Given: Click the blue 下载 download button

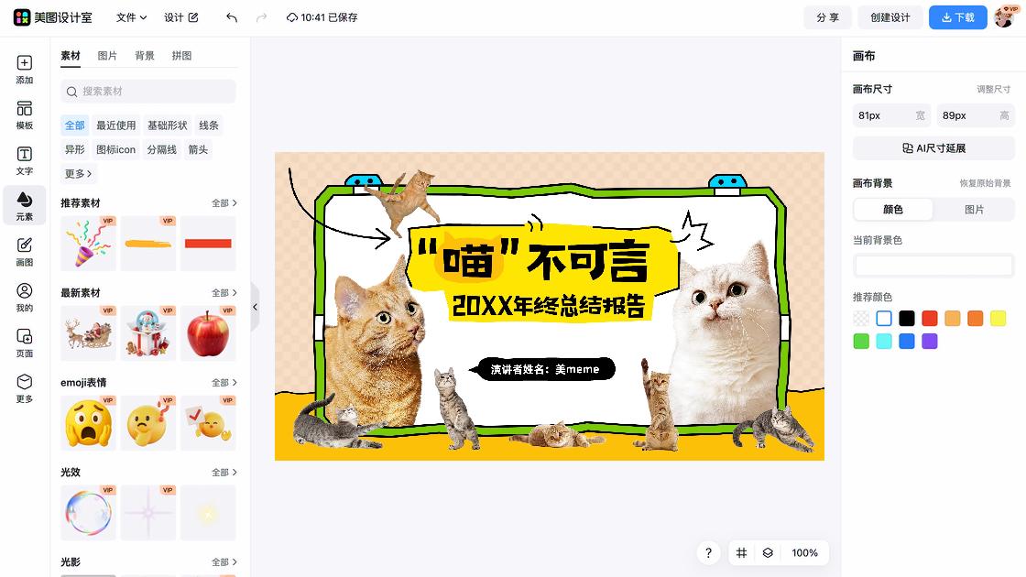Looking at the screenshot, I should pos(957,17).
